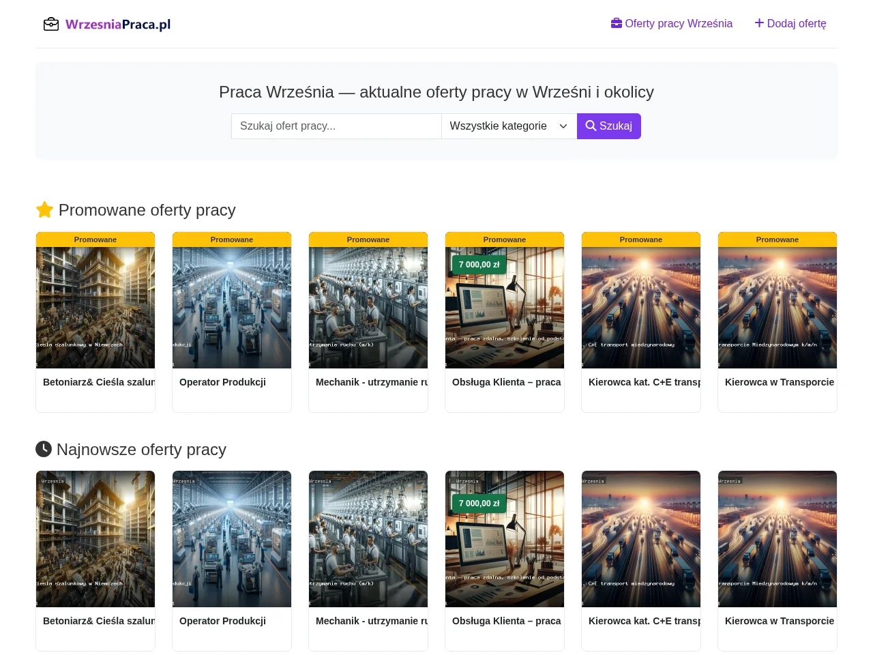
Task: Click the WrzesniaPraca.pl briefcase logo icon
Action: point(51,25)
